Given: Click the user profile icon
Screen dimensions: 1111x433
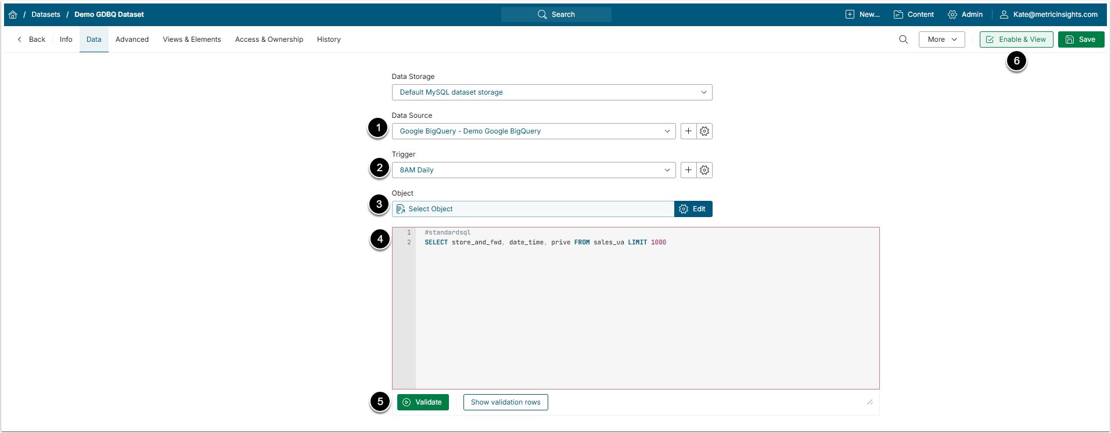Looking at the screenshot, I should pyautogui.click(x=1004, y=15).
